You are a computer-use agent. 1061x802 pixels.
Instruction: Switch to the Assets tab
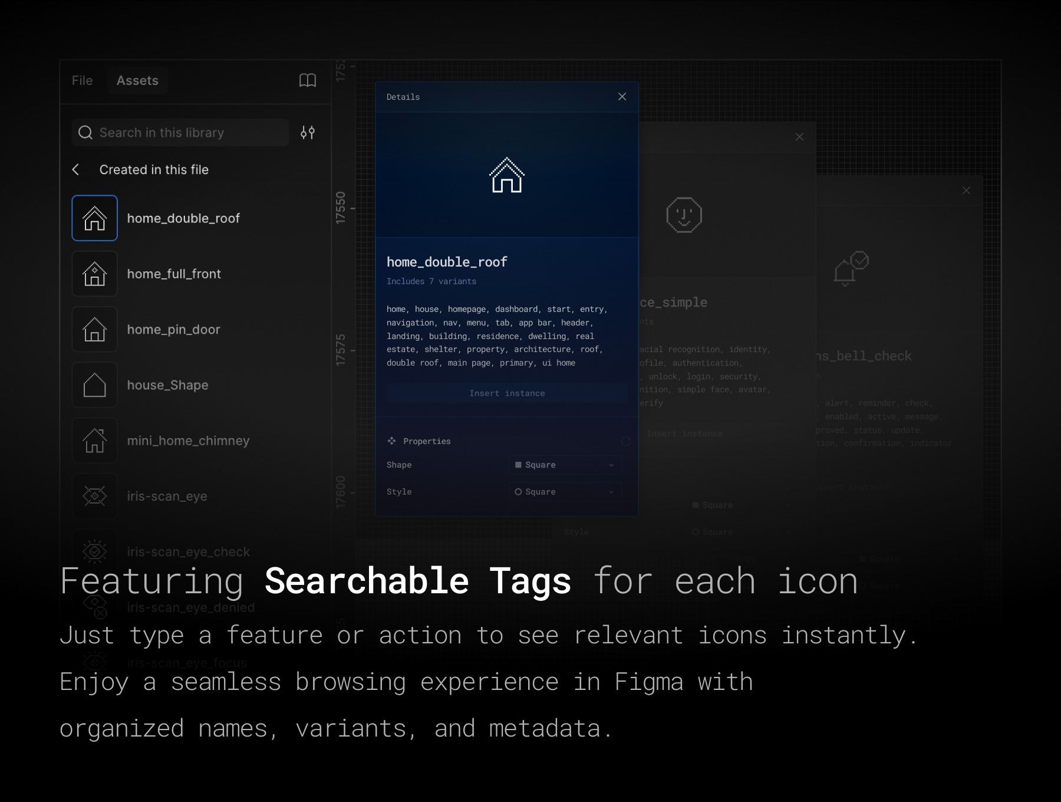[x=137, y=80]
